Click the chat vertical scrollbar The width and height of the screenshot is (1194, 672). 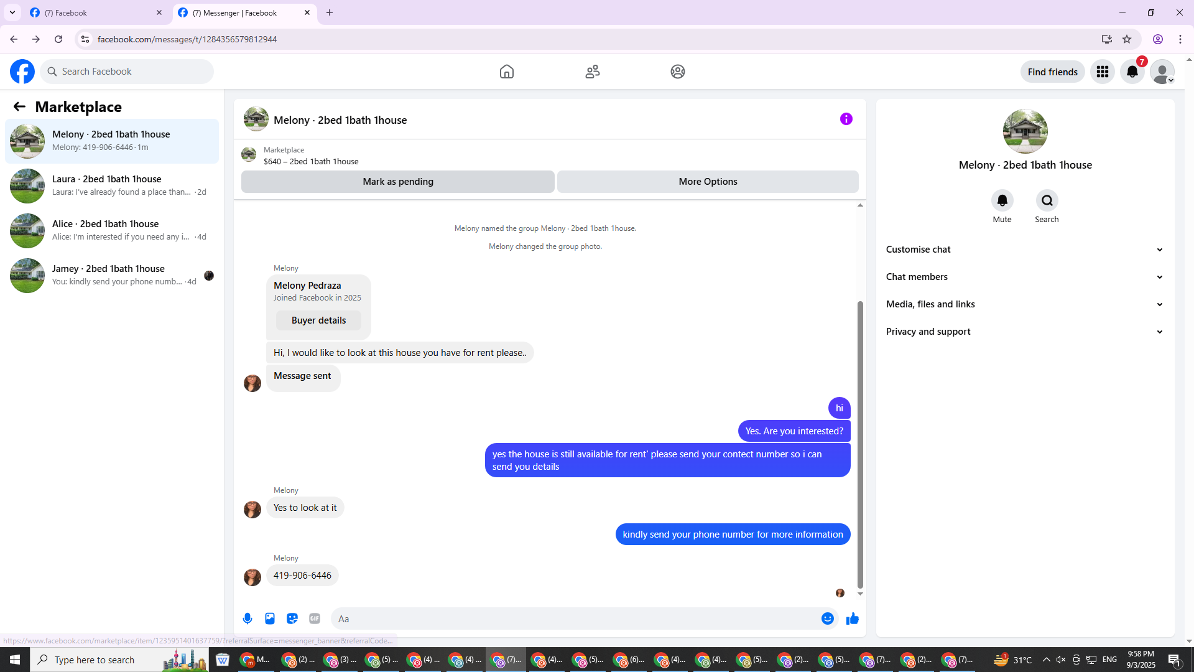click(860, 444)
